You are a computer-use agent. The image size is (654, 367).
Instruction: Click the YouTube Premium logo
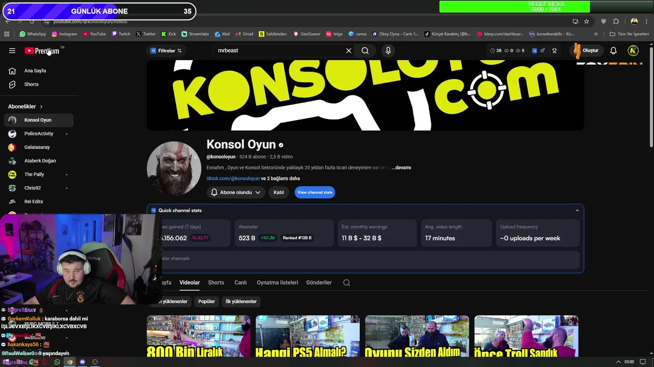(42, 50)
